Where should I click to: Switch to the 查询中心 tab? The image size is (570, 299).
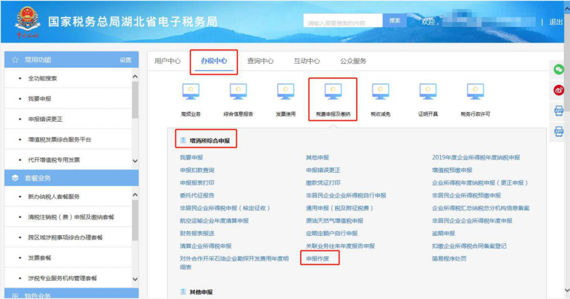coord(260,61)
